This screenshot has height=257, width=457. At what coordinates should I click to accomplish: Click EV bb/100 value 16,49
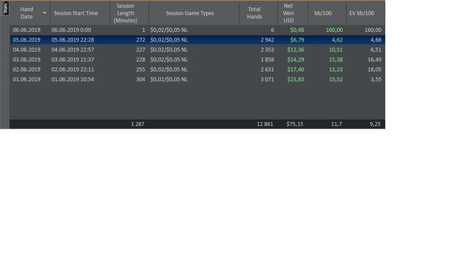374,59
